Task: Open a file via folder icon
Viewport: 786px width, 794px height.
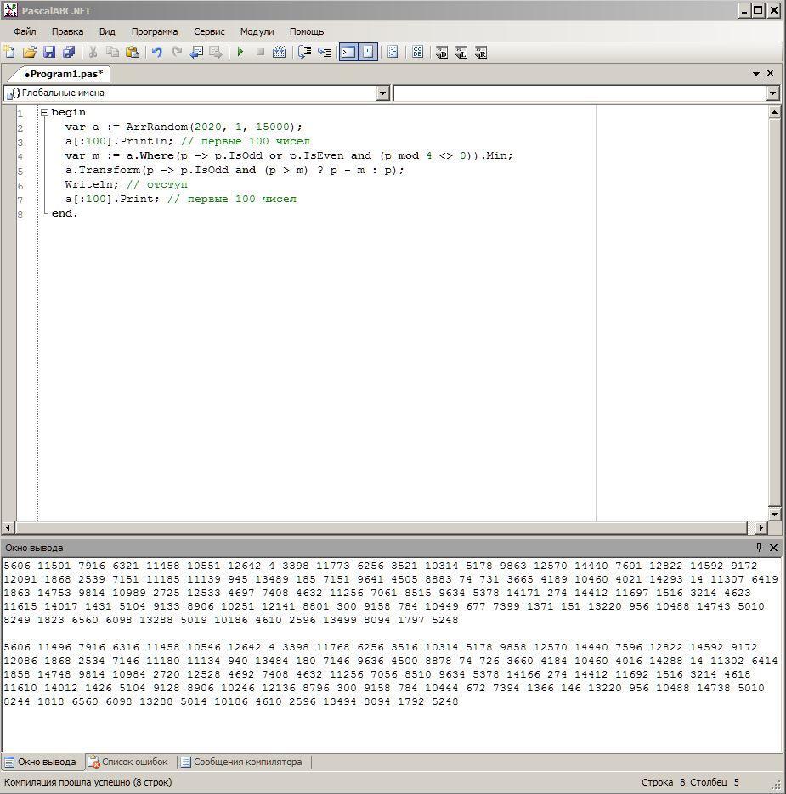Action: pos(30,52)
